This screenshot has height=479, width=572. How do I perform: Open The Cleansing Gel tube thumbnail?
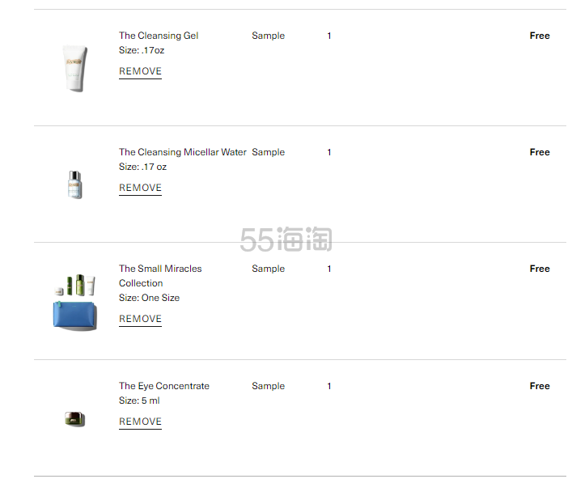click(74, 68)
